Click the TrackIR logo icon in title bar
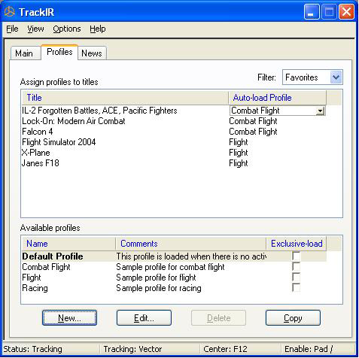Image resolution: width=359 pixels, height=358 pixels. tap(10, 12)
